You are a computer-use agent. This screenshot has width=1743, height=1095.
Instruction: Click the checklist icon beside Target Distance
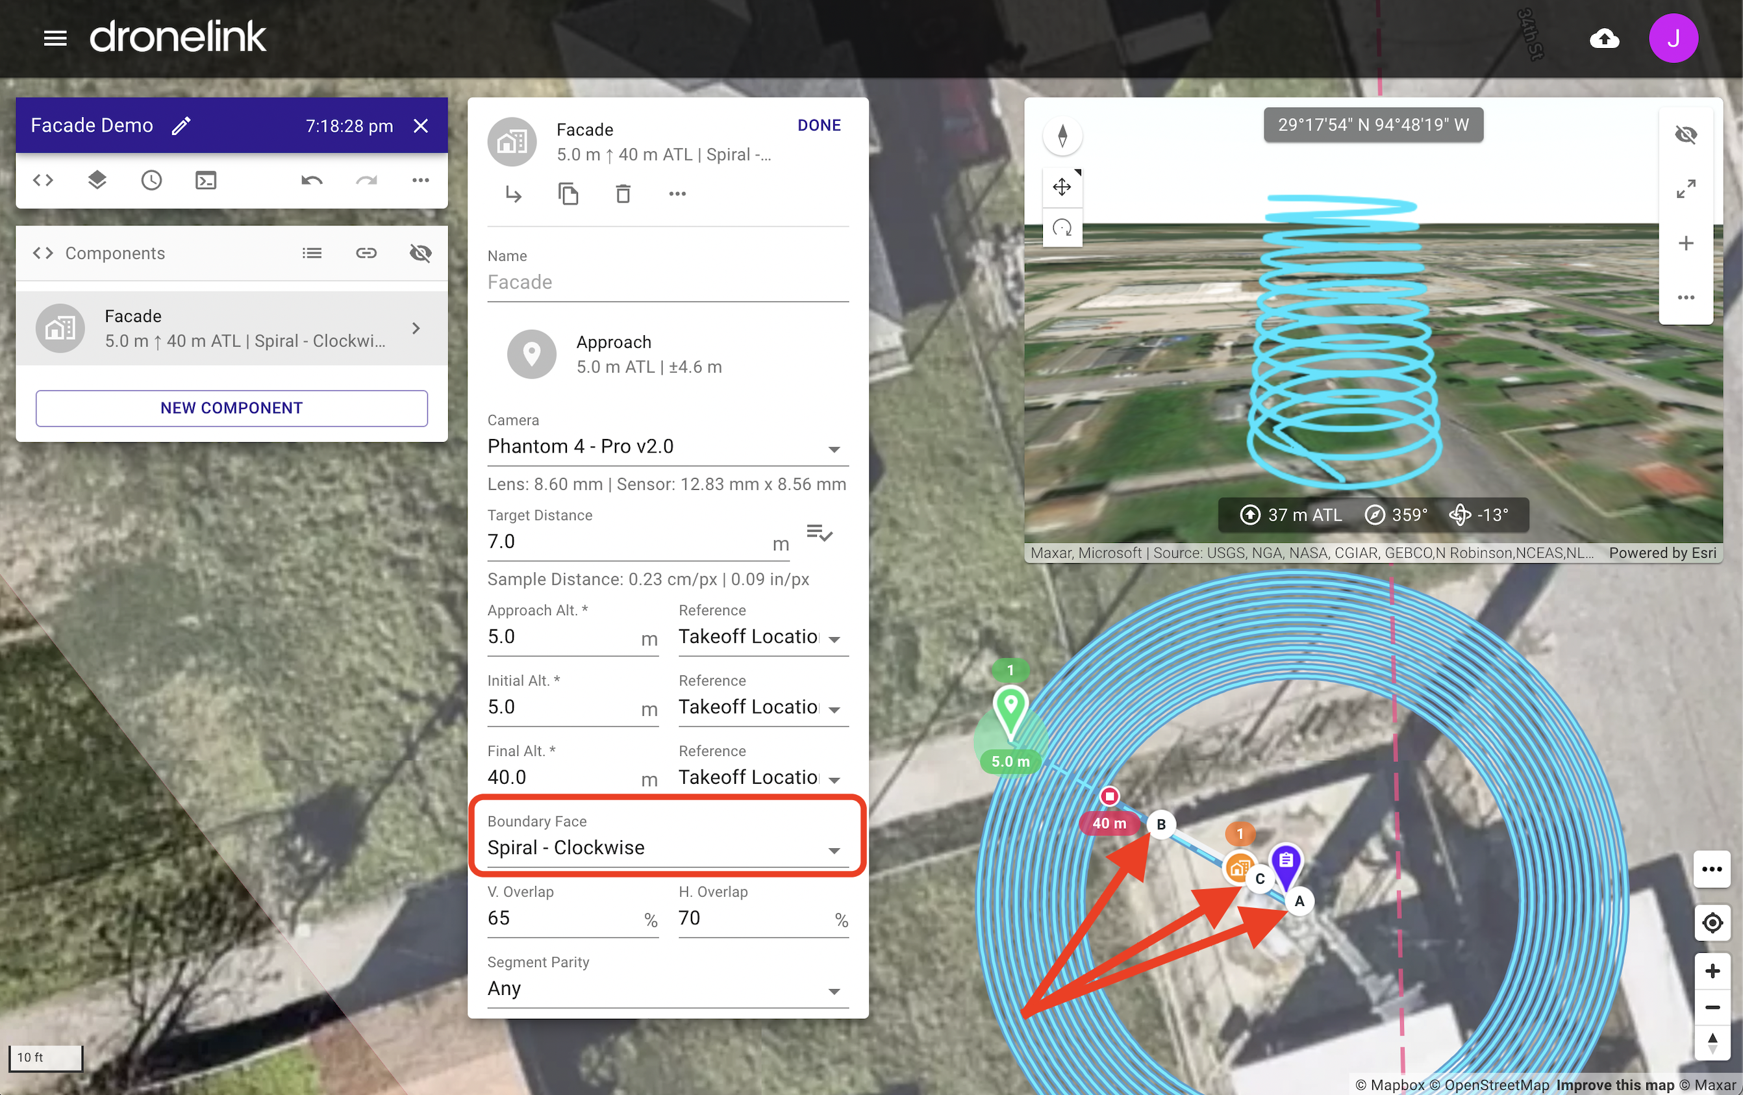820,533
